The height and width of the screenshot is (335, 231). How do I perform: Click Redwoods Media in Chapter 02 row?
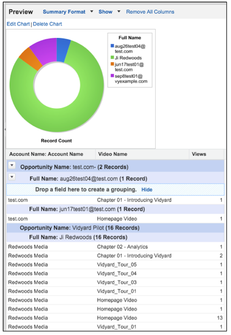point(28,247)
